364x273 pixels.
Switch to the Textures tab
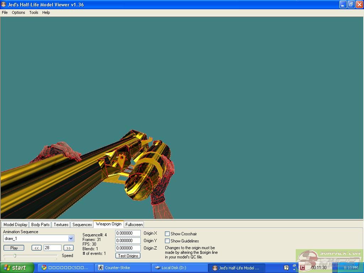pos(61,225)
